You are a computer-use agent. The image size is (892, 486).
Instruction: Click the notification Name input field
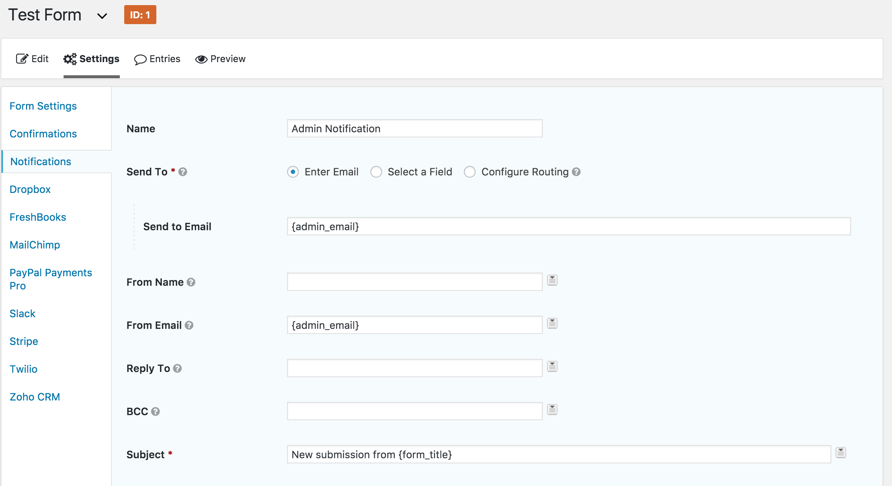pyautogui.click(x=415, y=129)
